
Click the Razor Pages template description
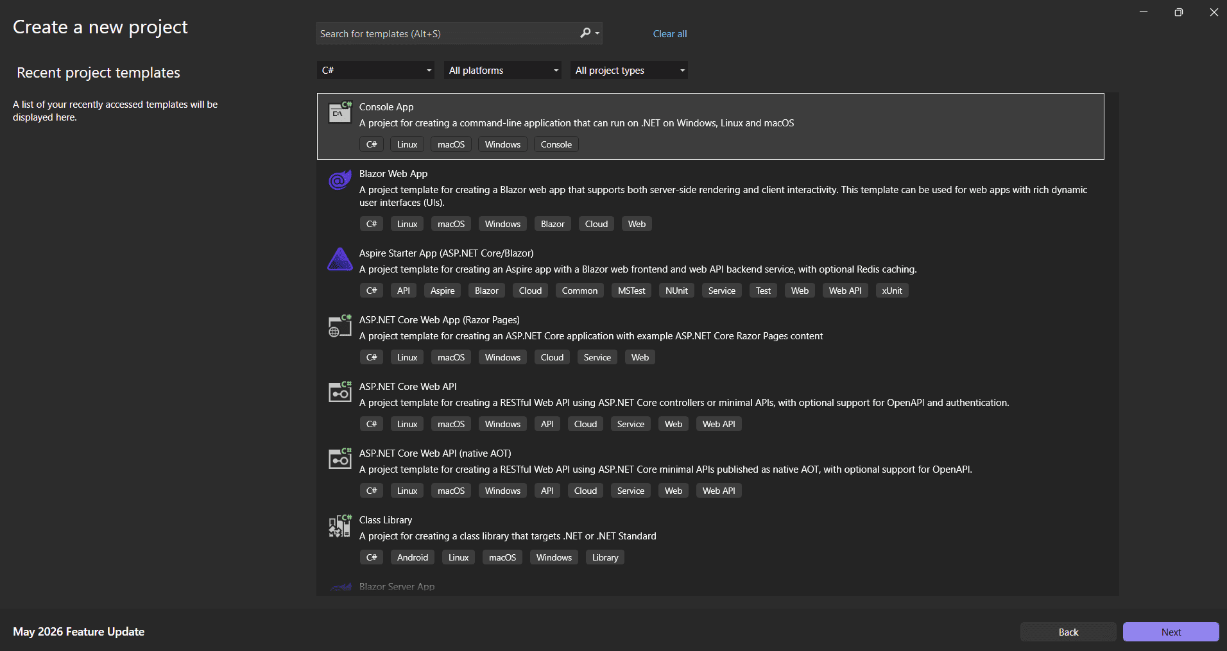pyautogui.click(x=591, y=336)
